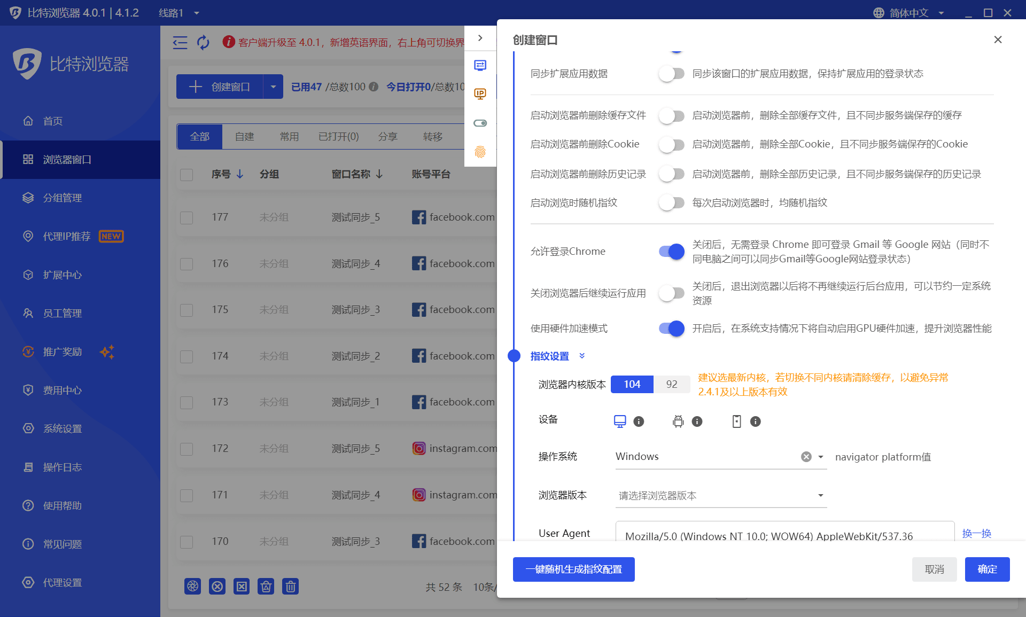Switch to the 常用 tab

tap(290, 136)
